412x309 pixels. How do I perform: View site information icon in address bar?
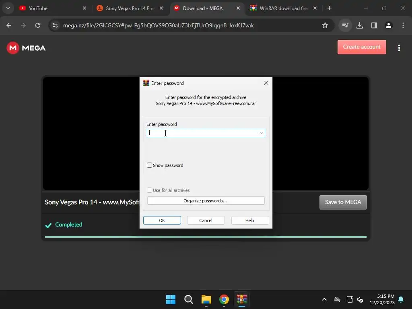pyautogui.click(x=55, y=25)
